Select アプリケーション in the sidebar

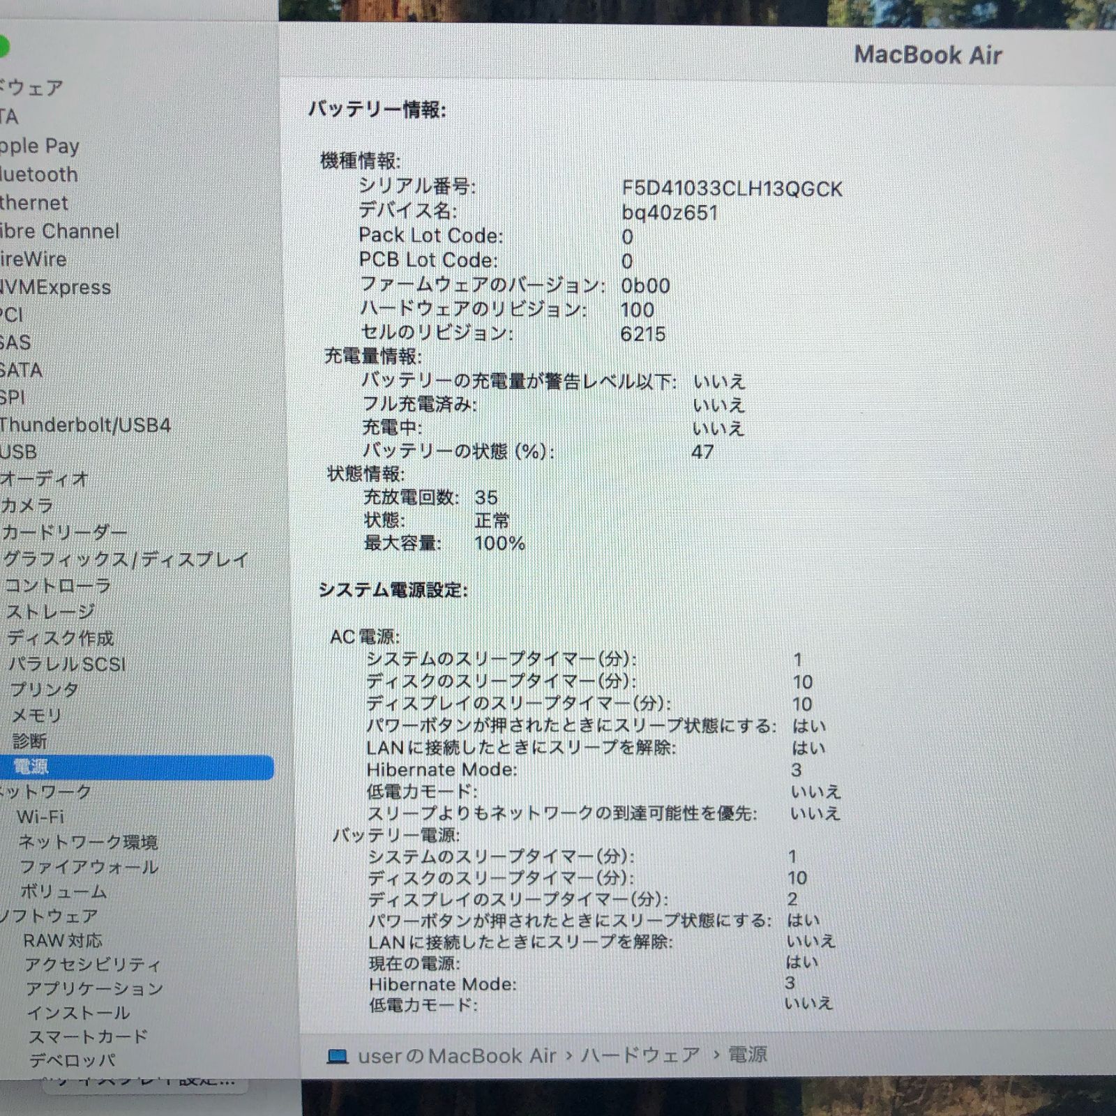point(95,988)
